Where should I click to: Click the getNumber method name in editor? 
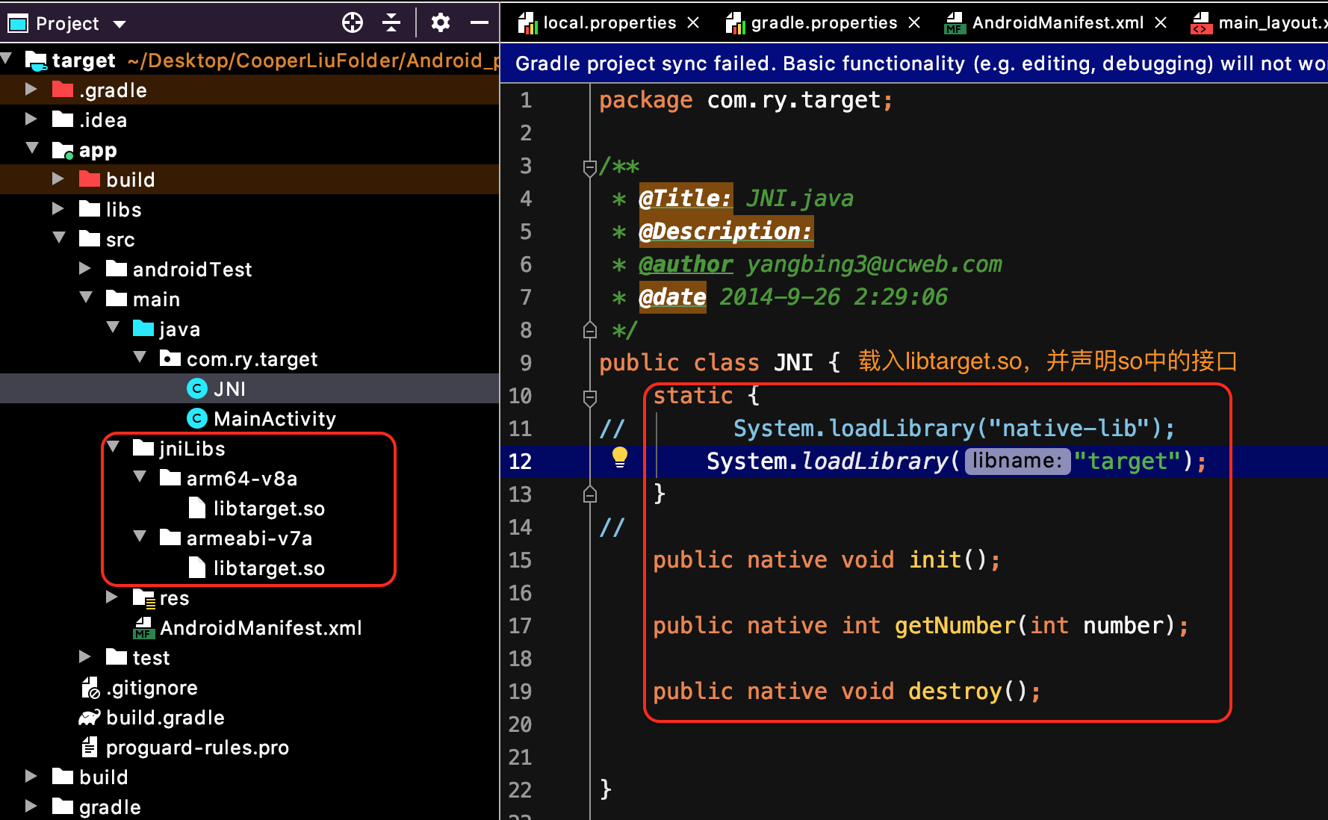coord(955,625)
